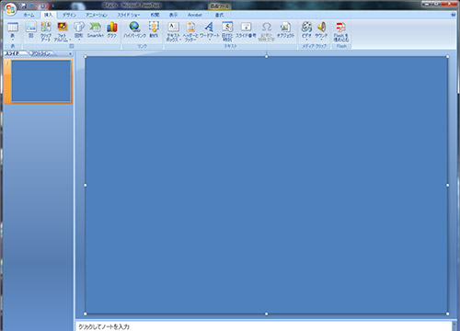
Task: Select the slide 1 thumbnail
Action: [x=40, y=81]
